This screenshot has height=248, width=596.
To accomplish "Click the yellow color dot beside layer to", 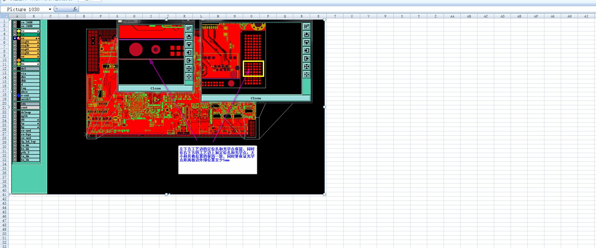I will (x=19, y=31).
